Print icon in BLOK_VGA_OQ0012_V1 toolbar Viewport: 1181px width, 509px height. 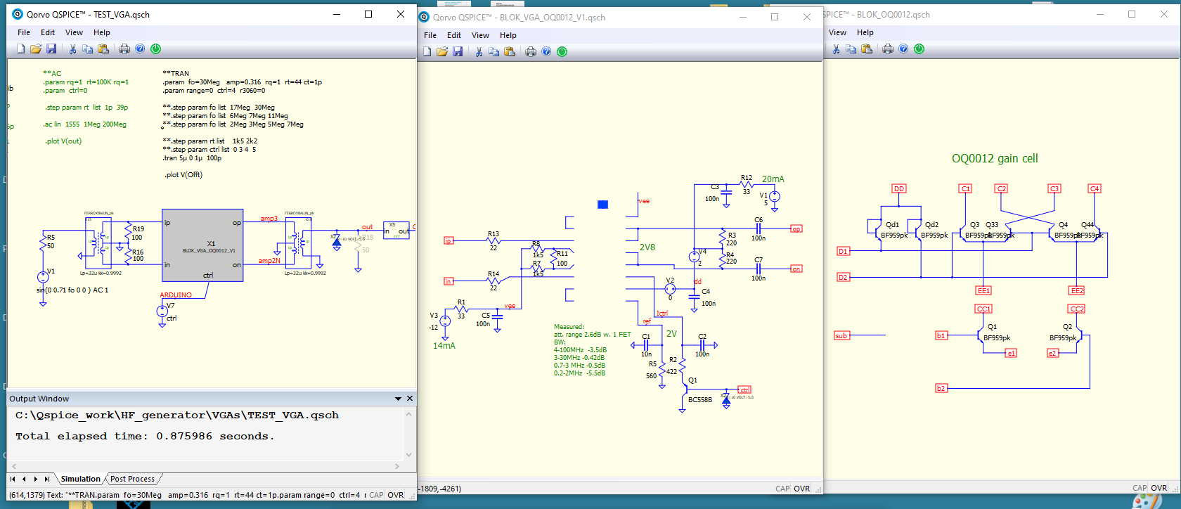(x=531, y=51)
